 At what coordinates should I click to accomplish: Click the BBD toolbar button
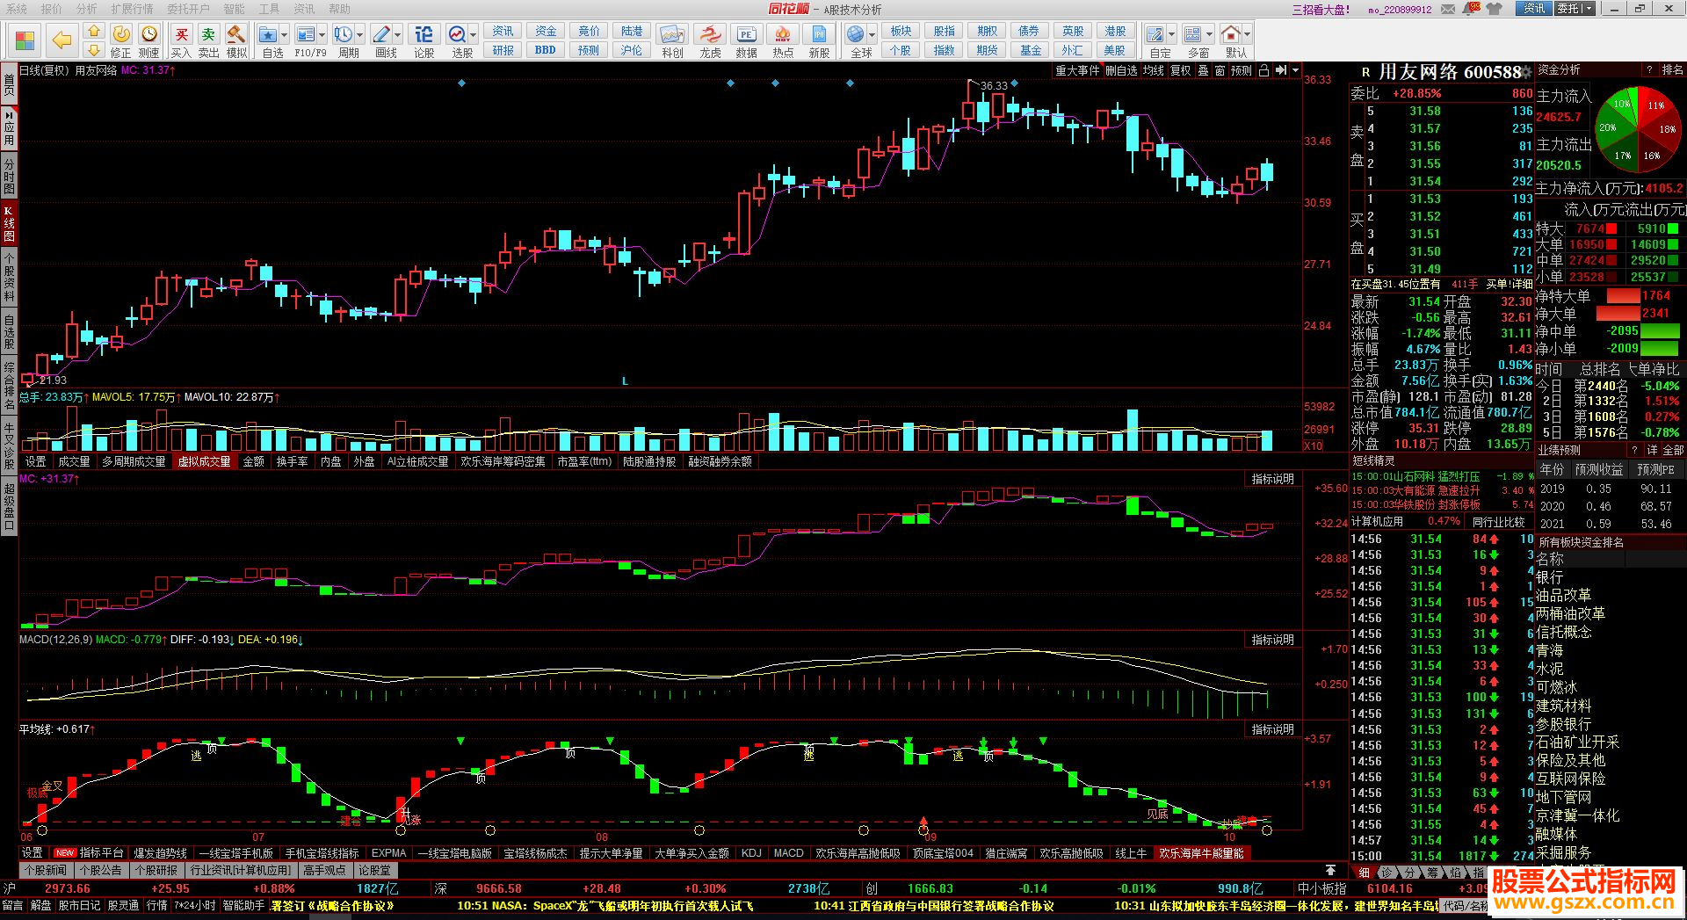click(546, 50)
